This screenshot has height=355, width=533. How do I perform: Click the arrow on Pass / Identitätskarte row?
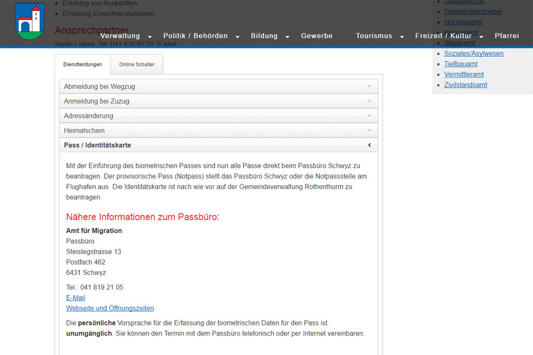tap(370, 145)
